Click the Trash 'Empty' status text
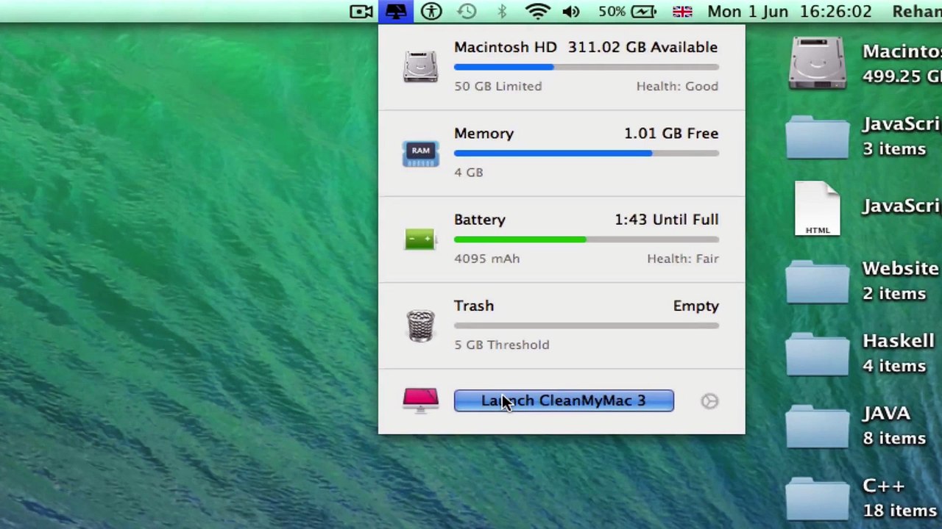 click(x=696, y=306)
